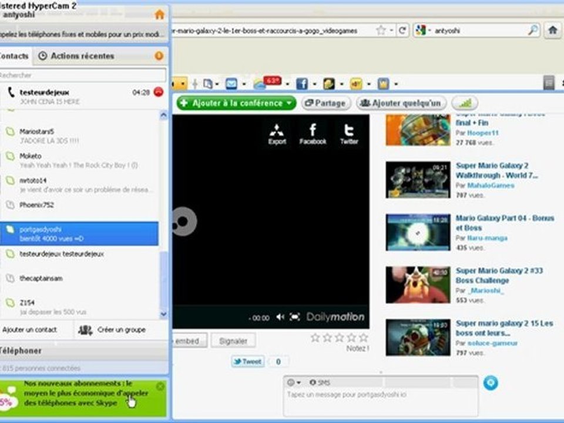Click contact list scroll down arrow
The width and height of the screenshot is (564, 423).
coord(163,314)
